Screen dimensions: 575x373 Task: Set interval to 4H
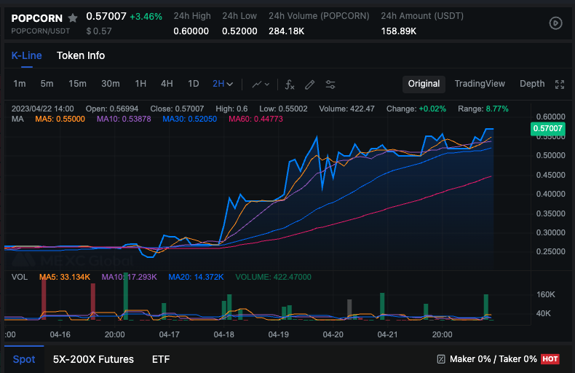coord(167,84)
